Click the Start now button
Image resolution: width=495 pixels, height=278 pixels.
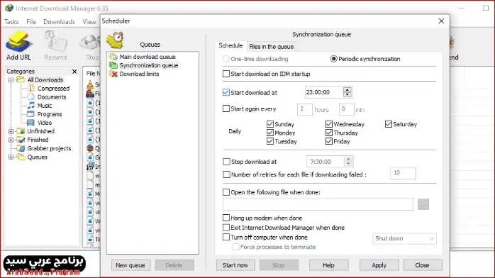pos(235,265)
